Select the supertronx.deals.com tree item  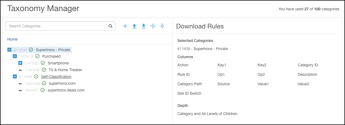pos(66,90)
